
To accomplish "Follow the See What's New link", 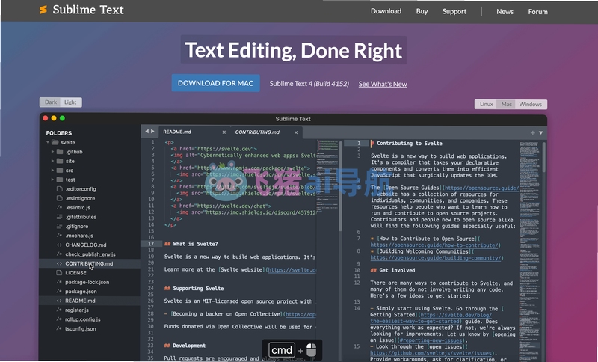I will [x=383, y=84].
